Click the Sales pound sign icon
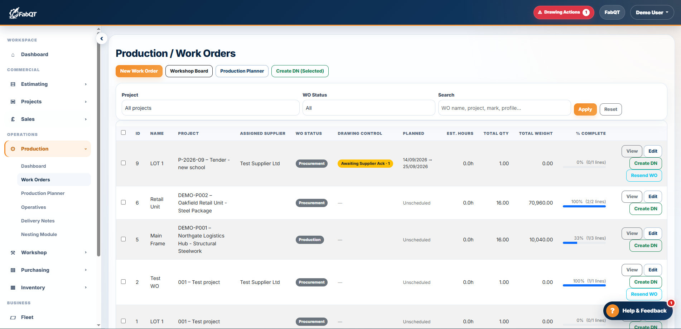The height and width of the screenshot is (329, 681). point(13,119)
